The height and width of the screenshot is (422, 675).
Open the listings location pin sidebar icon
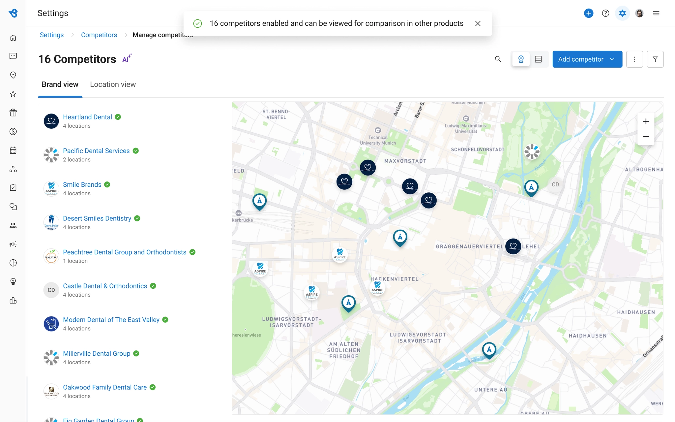13,75
